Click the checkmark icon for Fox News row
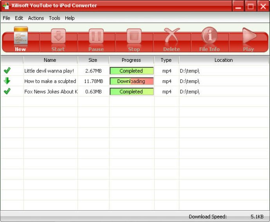Viewport: 270px width, 222px height. pos(7,91)
